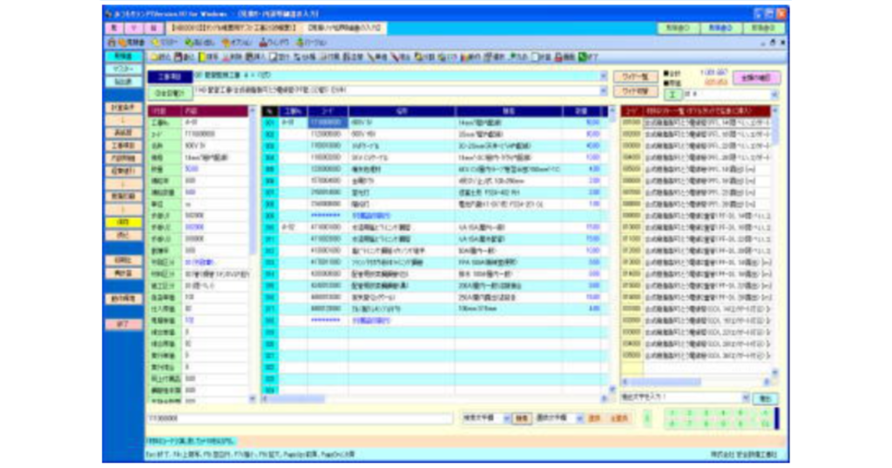Click the ワイド一覧 button

pos(636,77)
